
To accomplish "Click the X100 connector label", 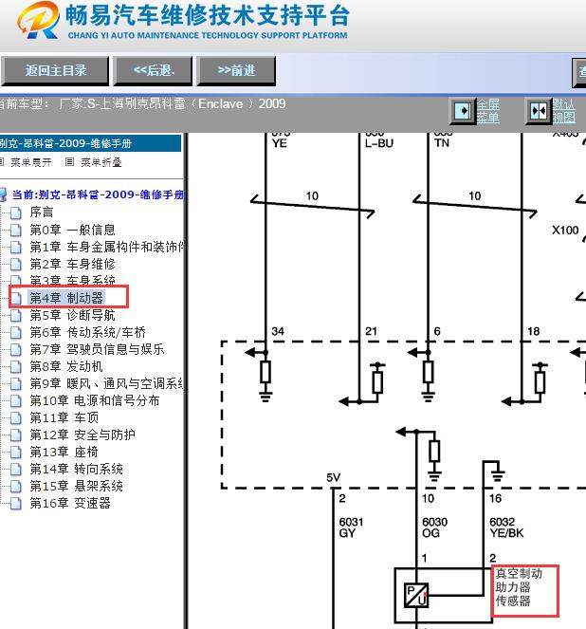I will [565, 231].
